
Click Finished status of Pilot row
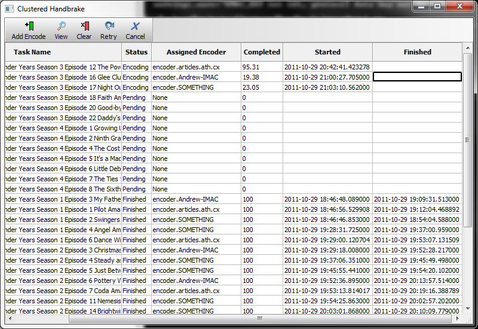[x=134, y=209]
